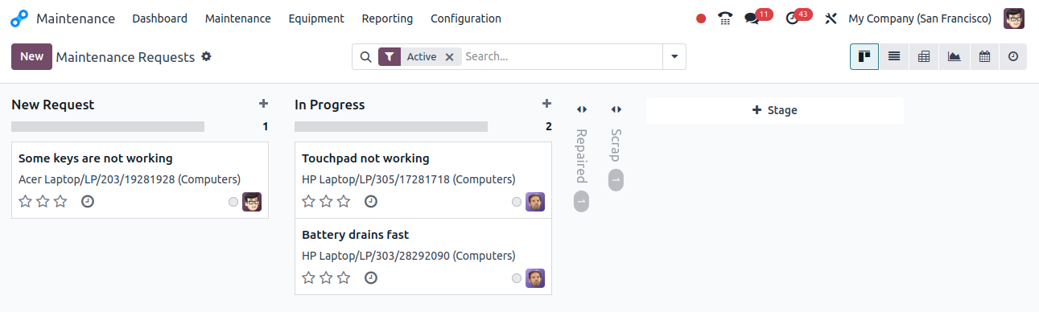Expand the folded Scrap column
The width and height of the screenshot is (1039, 312).
616,109
